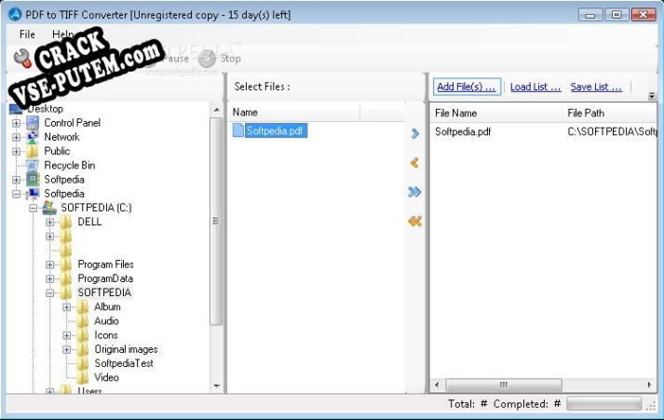Screen dimensions: 664x420
Task: Click the SOFTPEDIA (C:) drive icon
Action: tap(49, 208)
